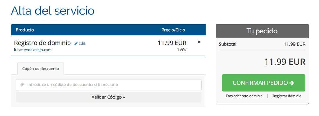Click the Subtotal label in order summary
Screen dimensions: 319x116
click(x=227, y=44)
